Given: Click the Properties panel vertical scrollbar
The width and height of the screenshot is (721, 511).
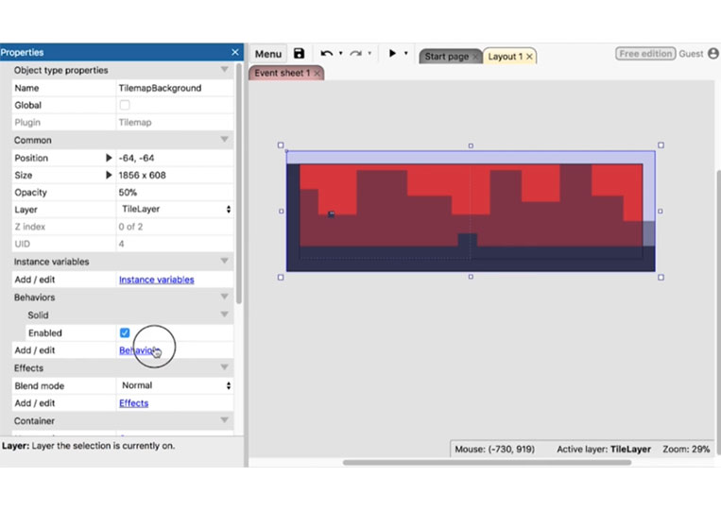Looking at the screenshot, I should click(239, 184).
